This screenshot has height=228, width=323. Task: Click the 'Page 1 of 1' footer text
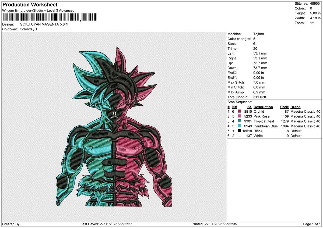[x=312, y=224]
